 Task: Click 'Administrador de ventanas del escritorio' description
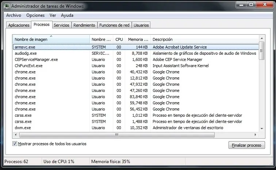click(x=188, y=128)
